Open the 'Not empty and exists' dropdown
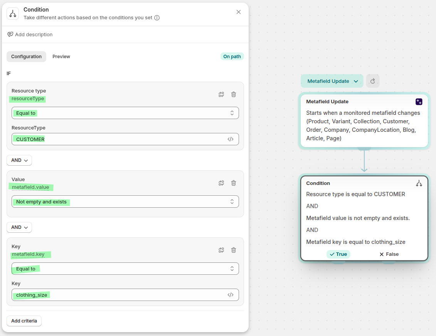 click(x=125, y=202)
